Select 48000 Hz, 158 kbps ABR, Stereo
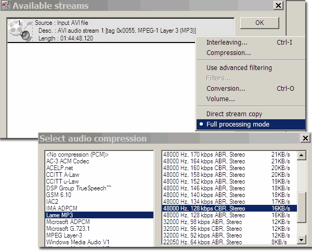312x251 pixels. (229, 175)
